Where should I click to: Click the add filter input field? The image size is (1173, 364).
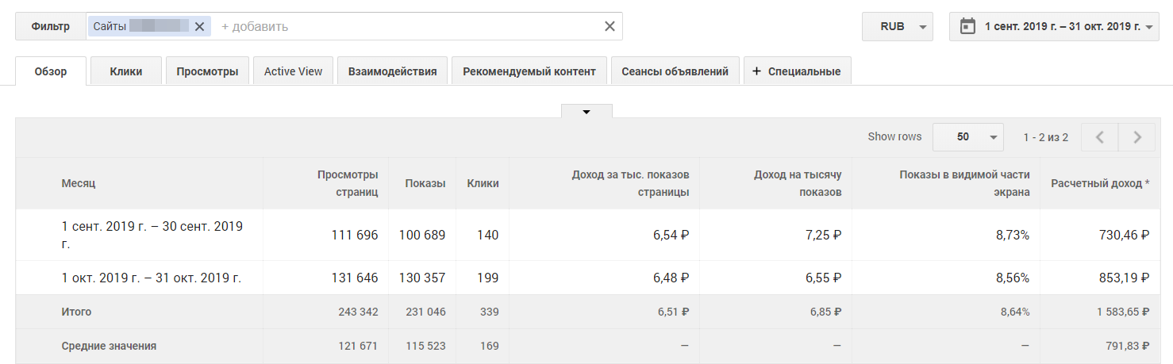click(x=397, y=26)
